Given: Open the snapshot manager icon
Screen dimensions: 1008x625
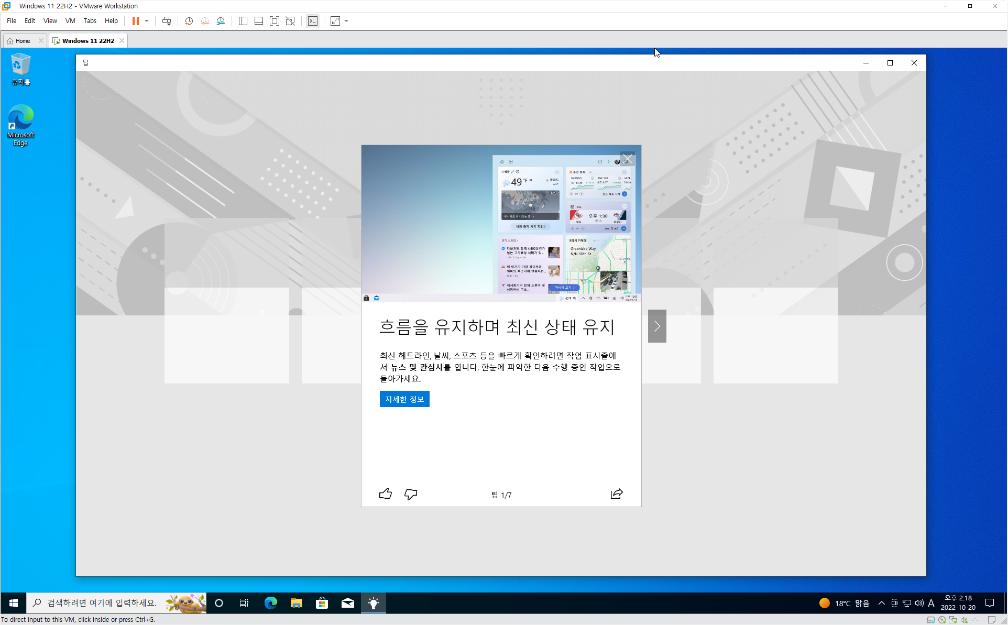Looking at the screenshot, I should tap(221, 21).
